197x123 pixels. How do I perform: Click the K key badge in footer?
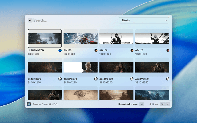168,104
